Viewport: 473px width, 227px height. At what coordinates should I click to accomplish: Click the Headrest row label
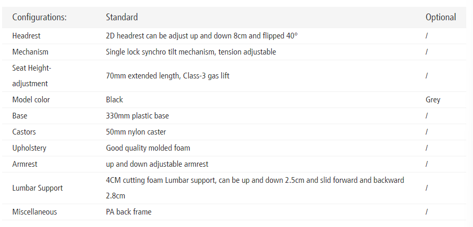coord(27,36)
